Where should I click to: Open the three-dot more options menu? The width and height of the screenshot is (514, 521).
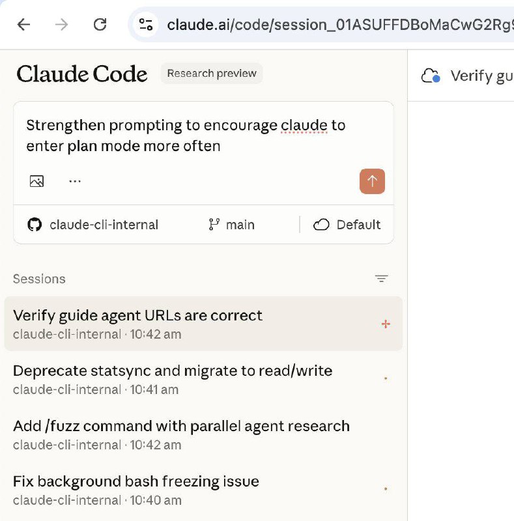(75, 181)
